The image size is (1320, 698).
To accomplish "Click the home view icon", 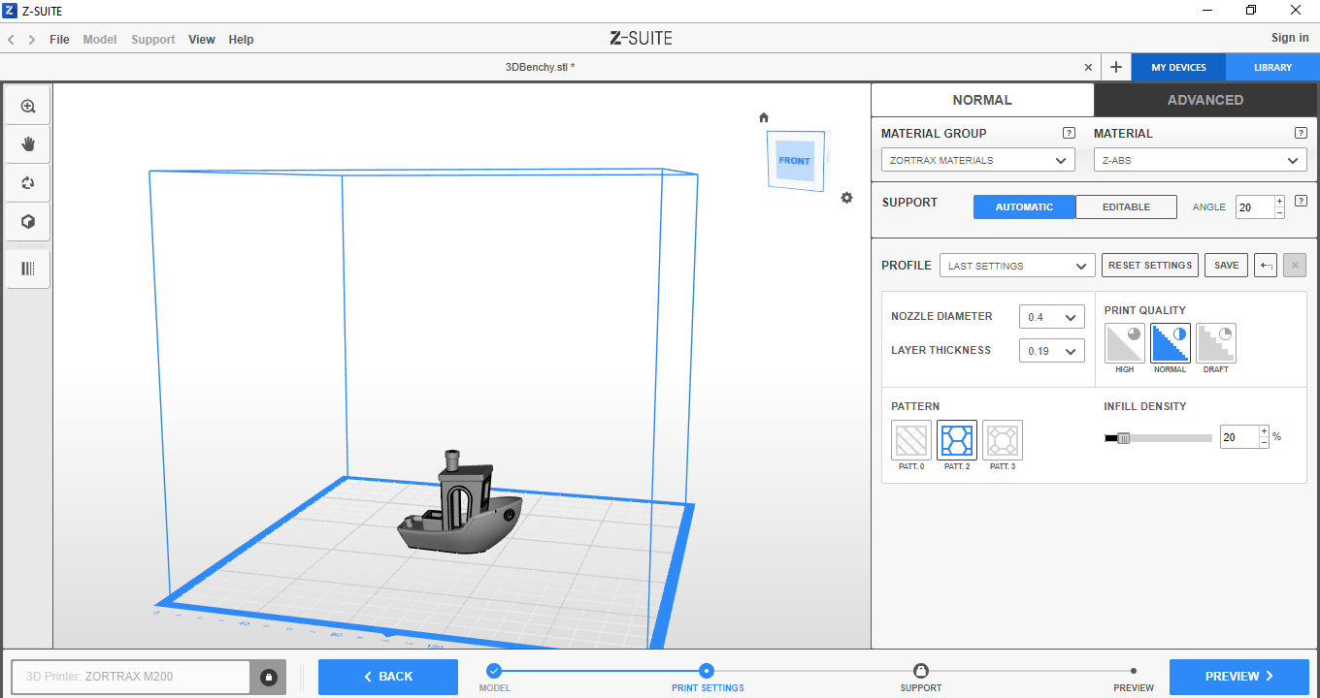I will click(x=764, y=117).
